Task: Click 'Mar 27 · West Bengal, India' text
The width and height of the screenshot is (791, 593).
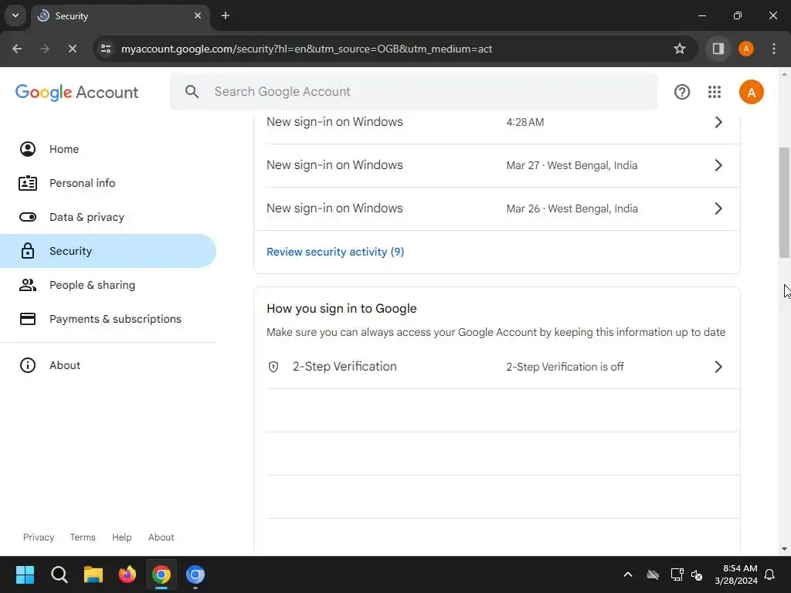Action: [572, 165]
